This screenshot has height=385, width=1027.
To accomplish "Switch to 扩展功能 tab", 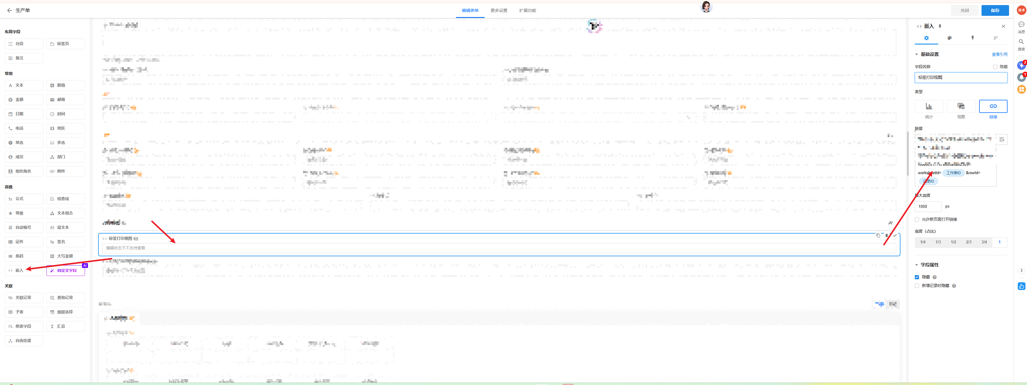I will (x=527, y=11).
